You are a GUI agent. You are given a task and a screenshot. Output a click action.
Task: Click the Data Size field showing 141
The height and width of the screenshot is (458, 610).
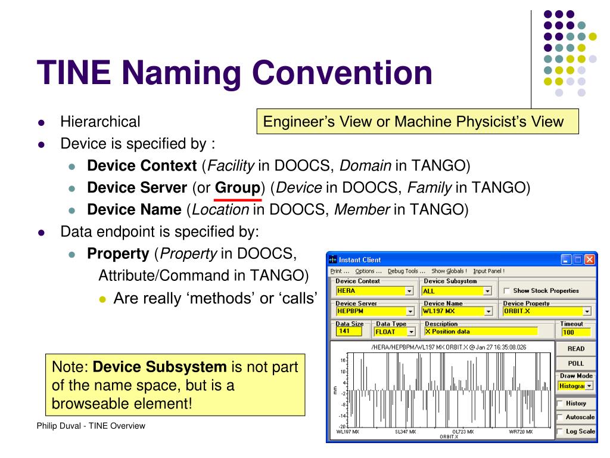click(x=349, y=332)
